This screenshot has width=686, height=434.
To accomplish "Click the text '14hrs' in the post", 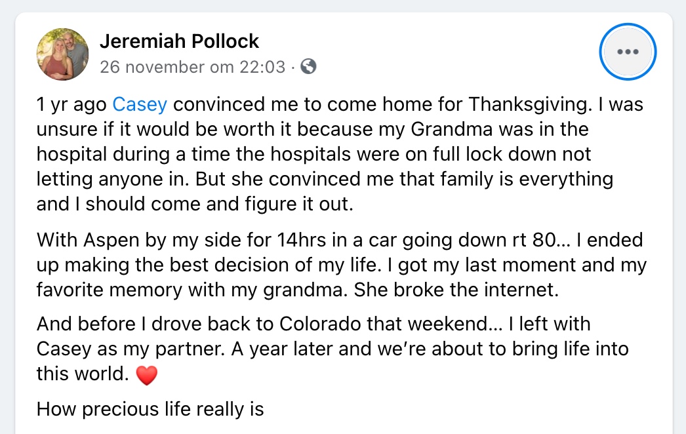I will [302, 240].
